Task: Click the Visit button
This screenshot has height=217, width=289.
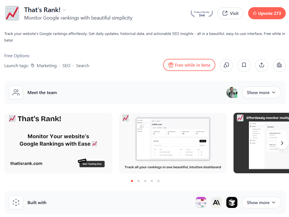Action: (230, 13)
